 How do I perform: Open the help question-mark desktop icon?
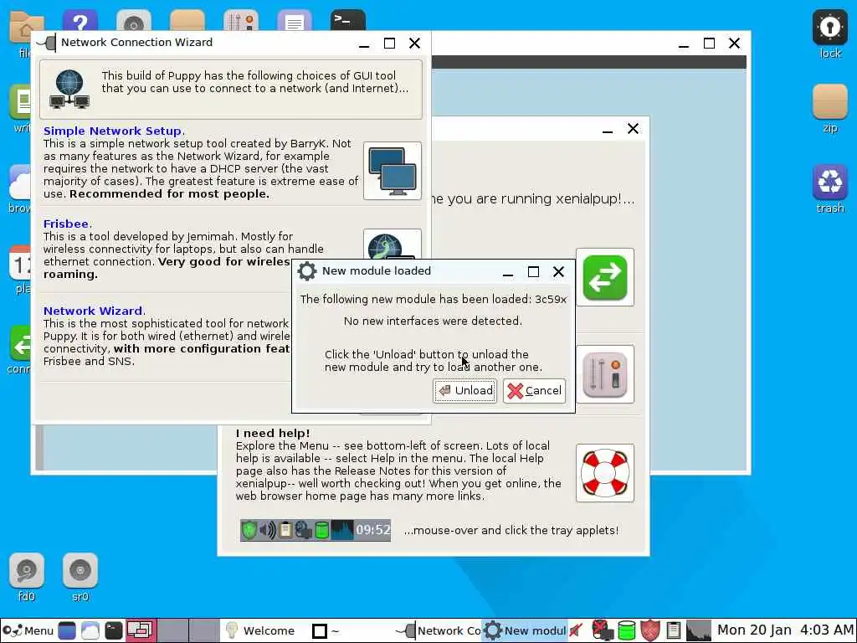pos(80,21)
